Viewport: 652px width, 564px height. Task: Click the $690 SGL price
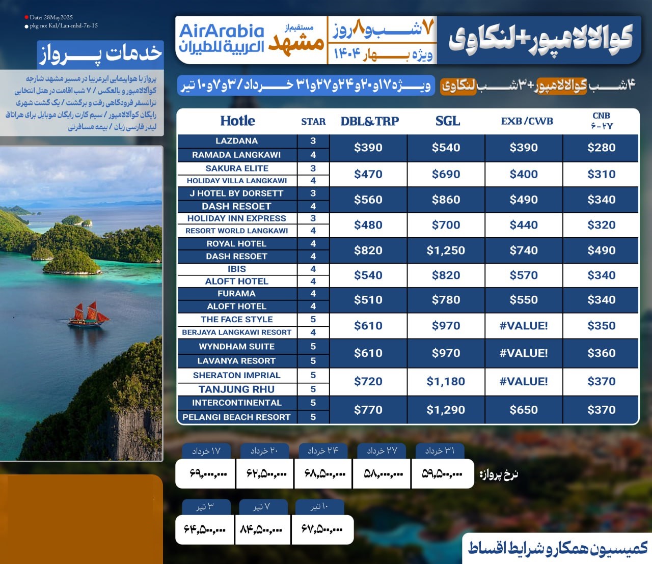(446, 175)
